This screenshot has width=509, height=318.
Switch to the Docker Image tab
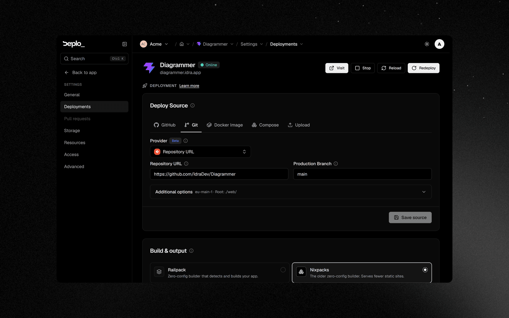coord(225,125)
